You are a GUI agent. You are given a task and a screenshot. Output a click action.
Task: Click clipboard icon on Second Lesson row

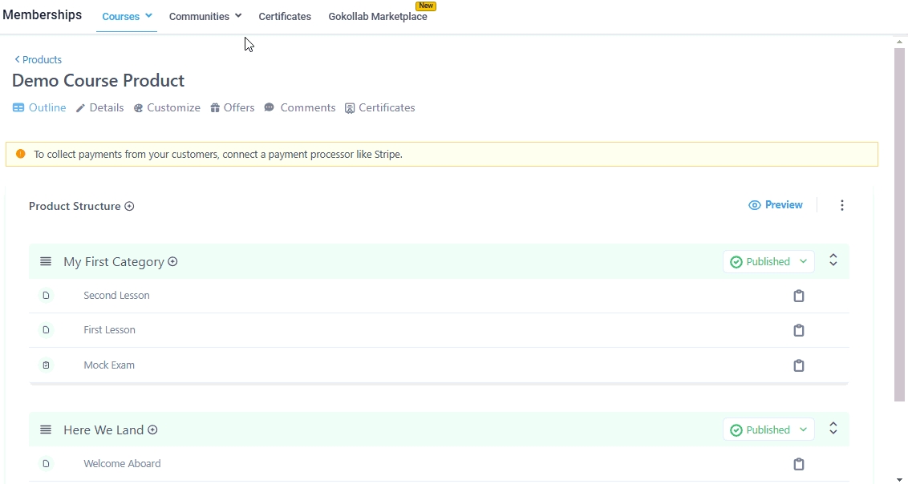[798, 296]
